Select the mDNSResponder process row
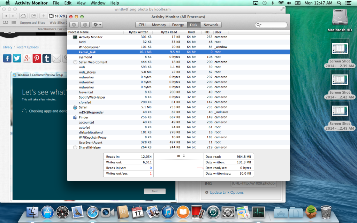Viewport: 357px width, 223px height. click(x=178, y=112)
